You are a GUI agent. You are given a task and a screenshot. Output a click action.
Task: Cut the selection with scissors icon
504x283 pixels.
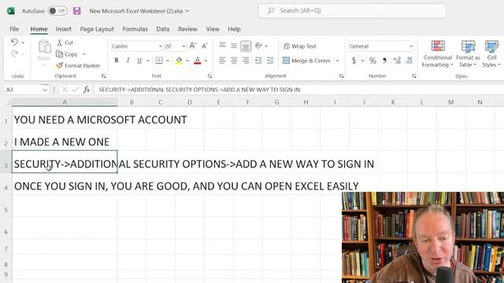pyautogui.click(x=65, y=42)
